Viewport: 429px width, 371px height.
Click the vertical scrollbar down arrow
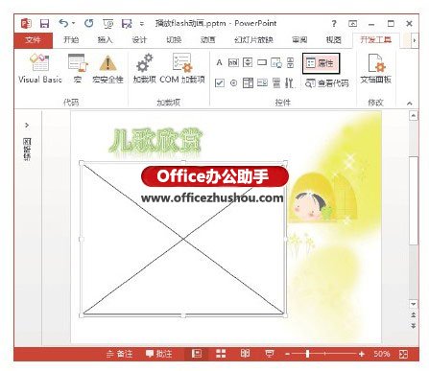(x=414, y=304)
